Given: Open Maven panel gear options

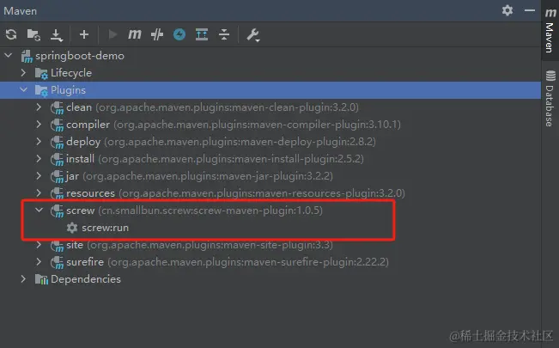Looking at the screenshot, I should point(507,10).
